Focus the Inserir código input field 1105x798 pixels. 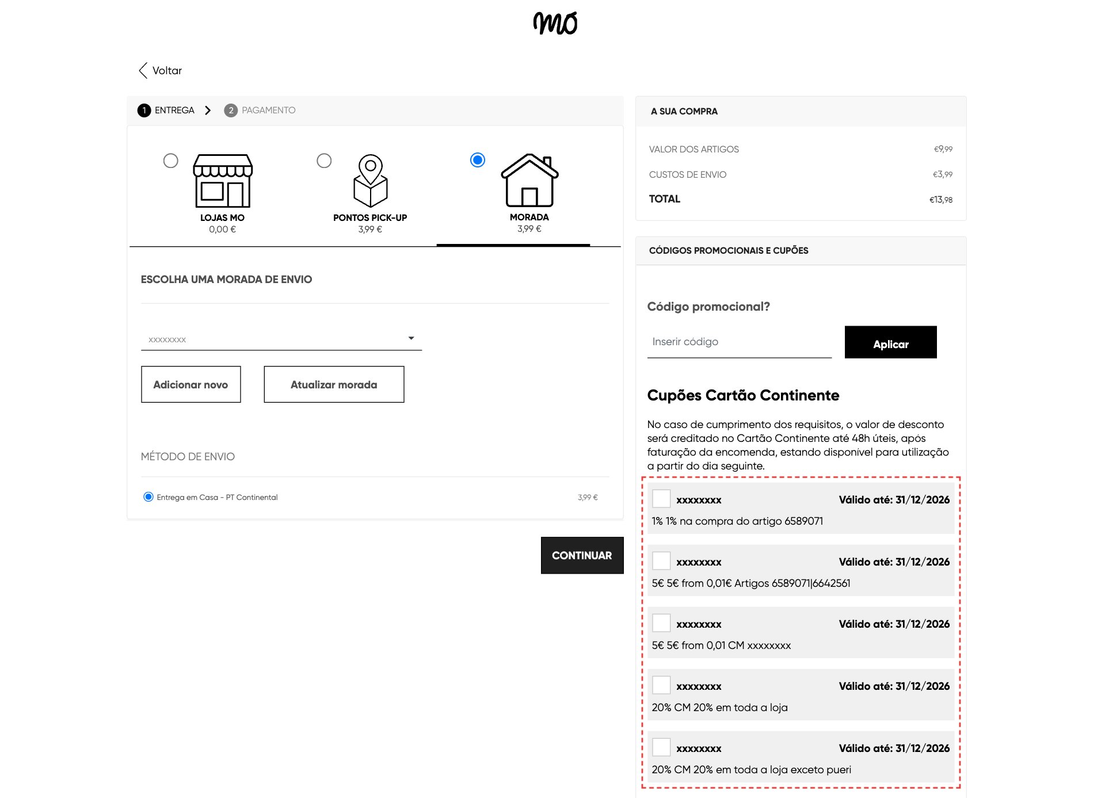739,342
